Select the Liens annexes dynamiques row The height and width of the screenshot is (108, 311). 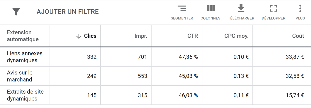coord(25,57)
